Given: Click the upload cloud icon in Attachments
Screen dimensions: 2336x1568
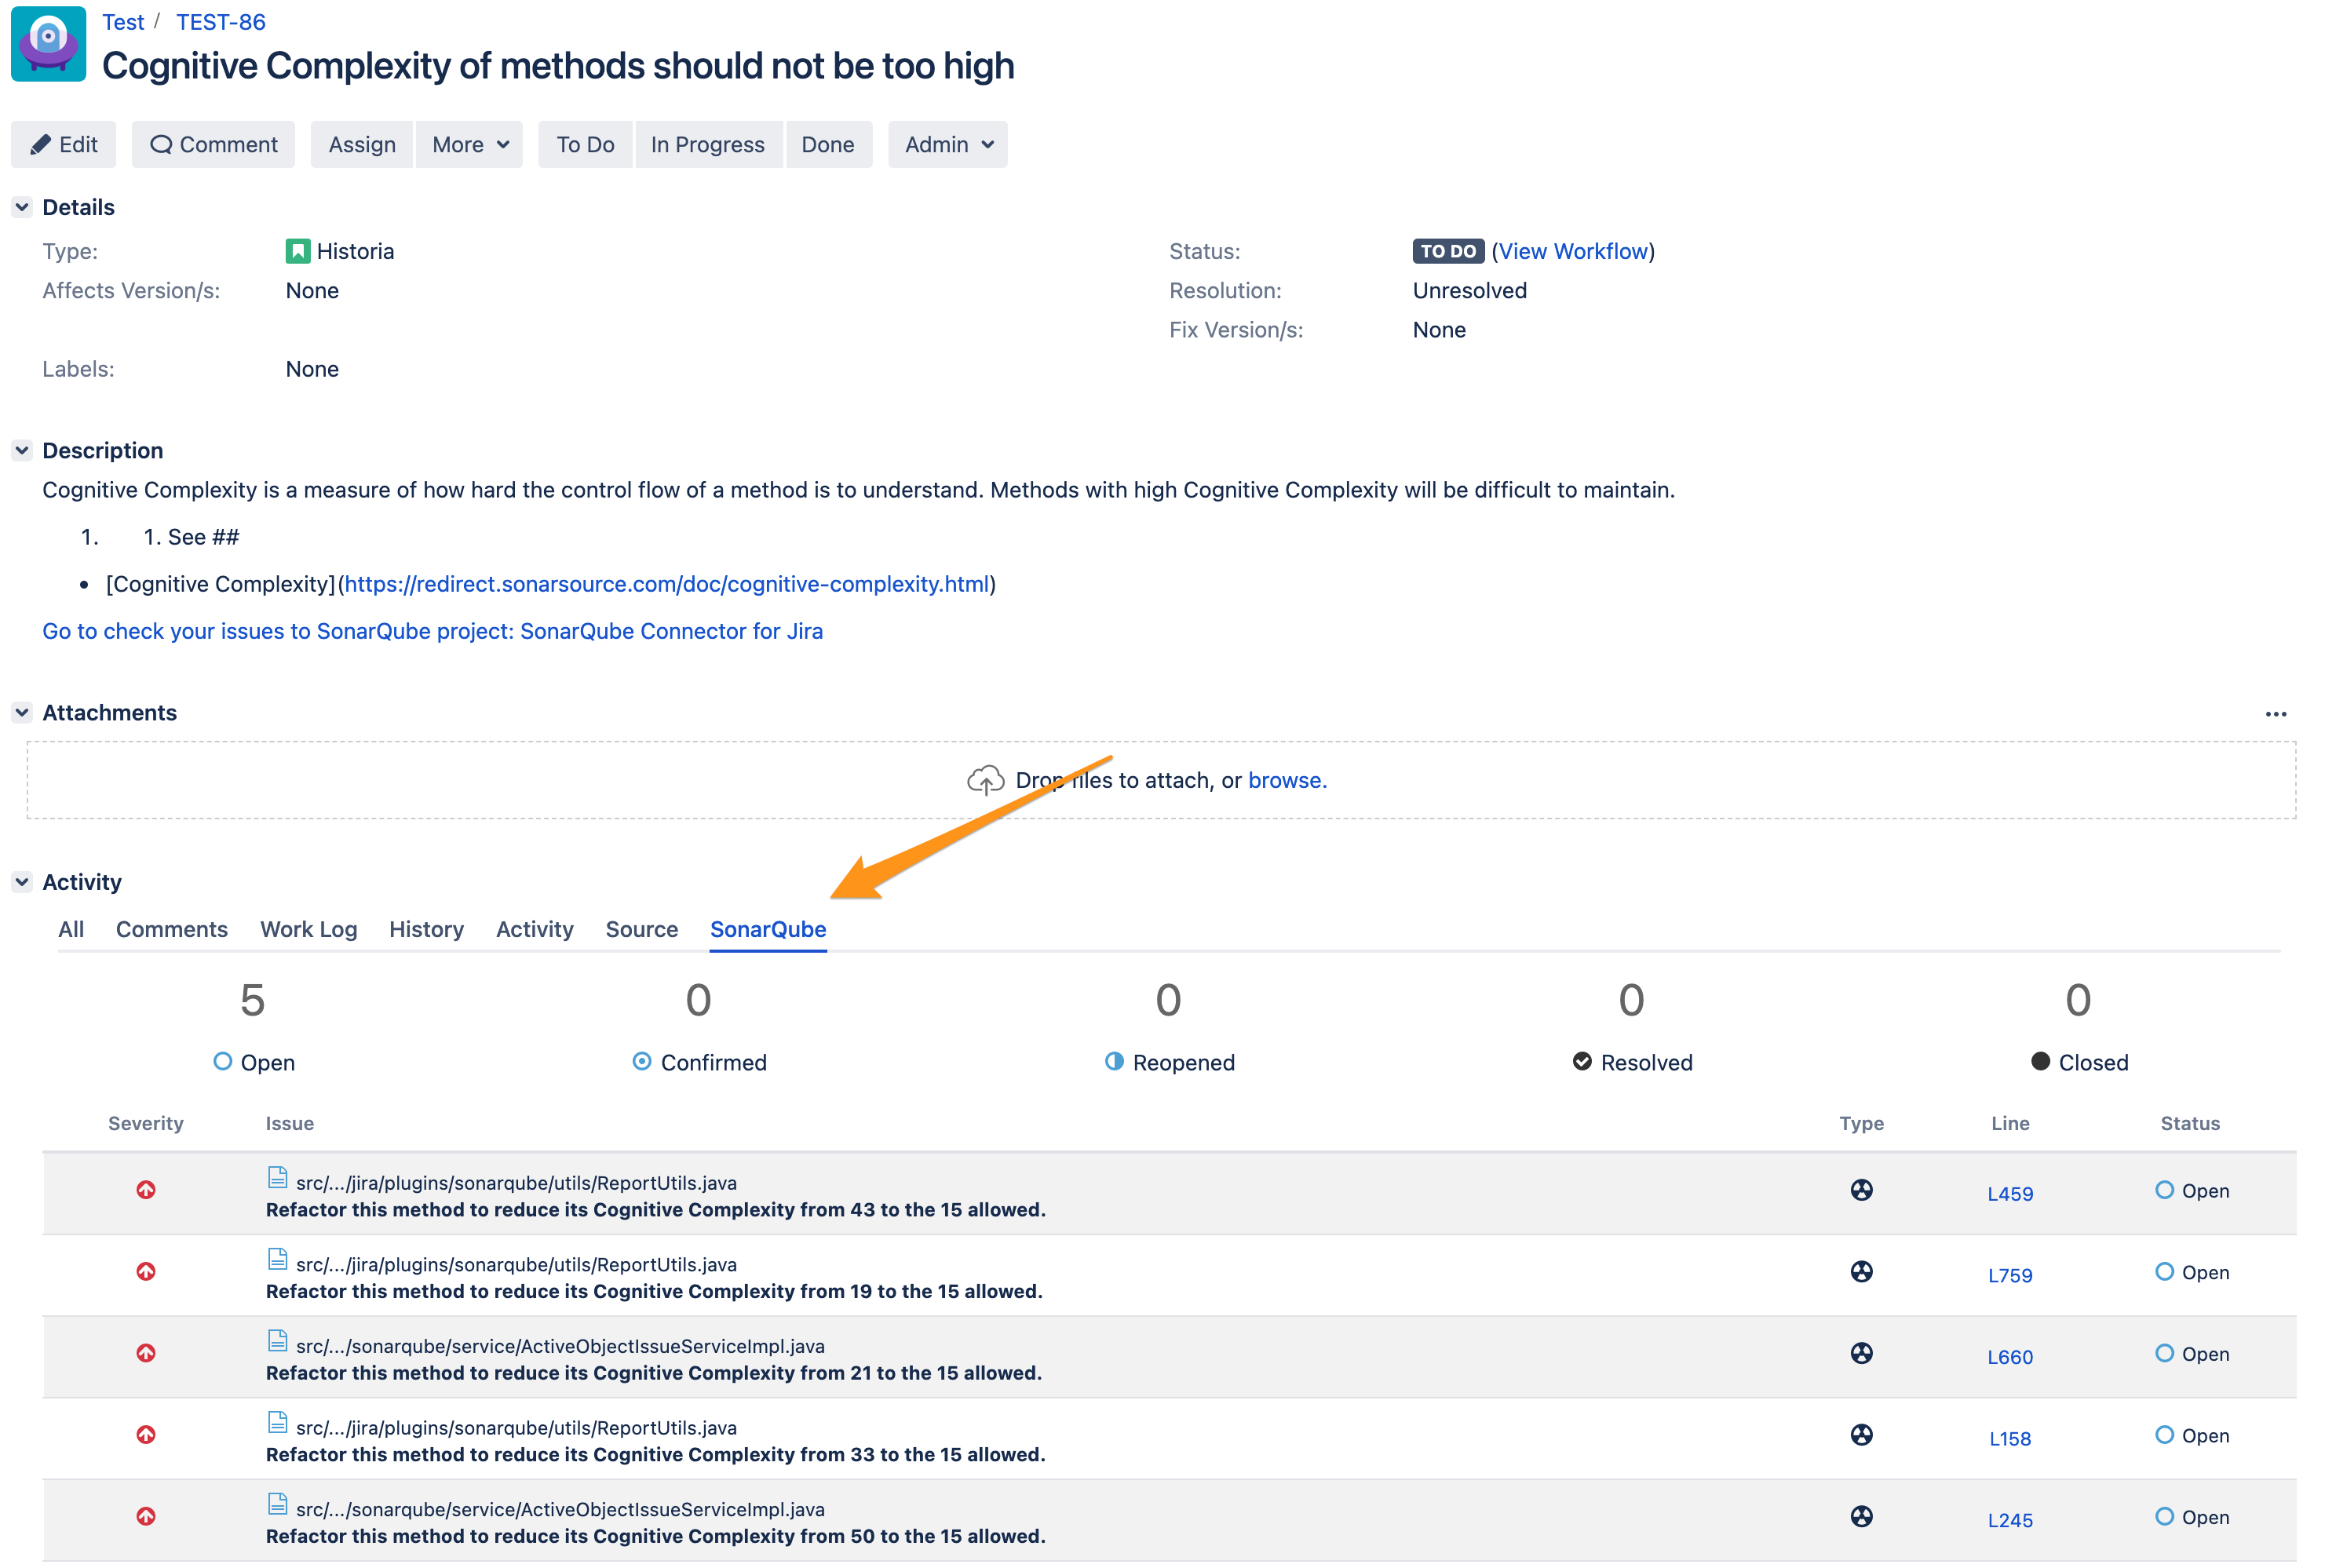Looking at the screenshot, I should (985, 780).
